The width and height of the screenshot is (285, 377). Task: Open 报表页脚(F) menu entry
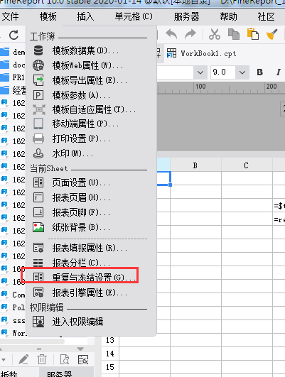(x=81, y=212)
